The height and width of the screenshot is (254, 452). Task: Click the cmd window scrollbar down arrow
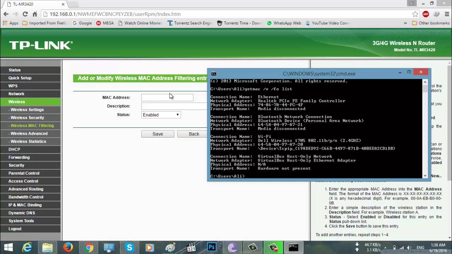[x=425, y=175]
